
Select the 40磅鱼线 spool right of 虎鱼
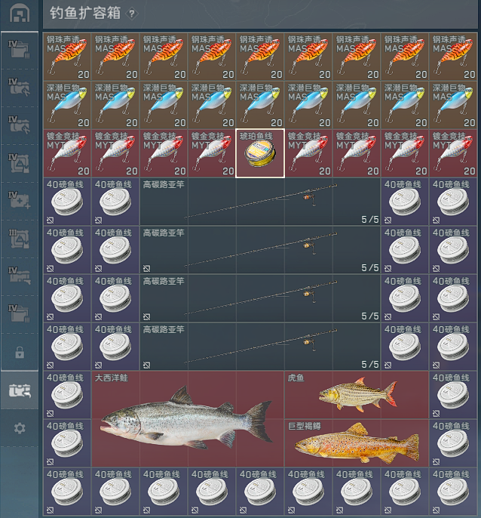point(453,395)
